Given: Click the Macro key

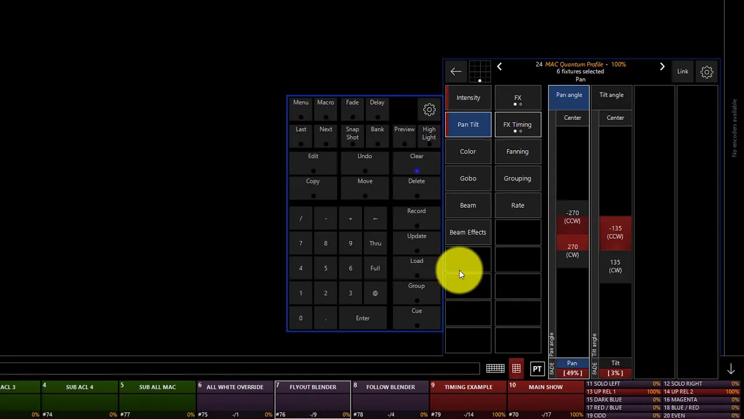Looking at the screenshot, I should (325, 108).
